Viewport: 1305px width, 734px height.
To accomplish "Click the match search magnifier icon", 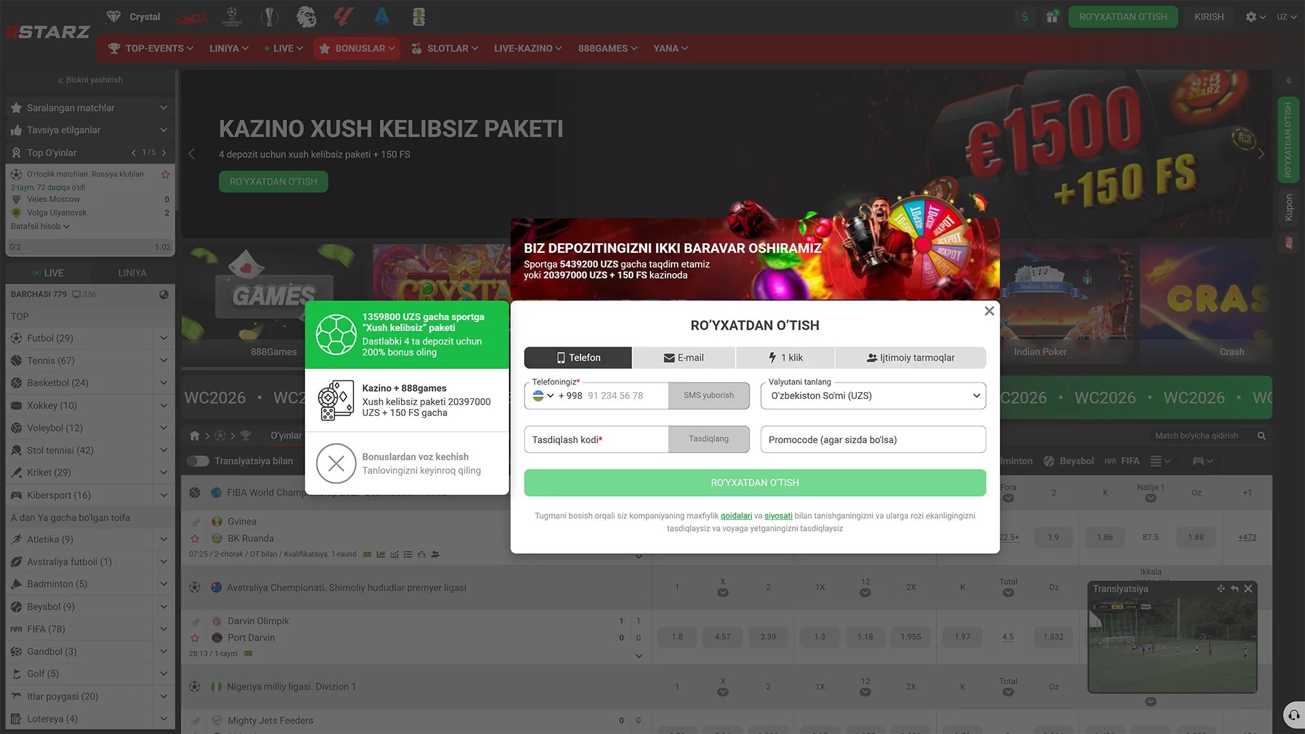I will coord(1261,436).
